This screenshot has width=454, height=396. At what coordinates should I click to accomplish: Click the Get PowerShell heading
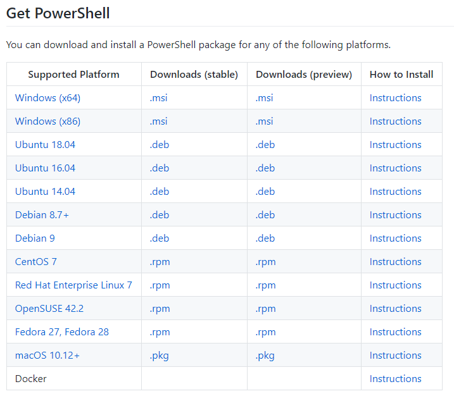(58, 13)
